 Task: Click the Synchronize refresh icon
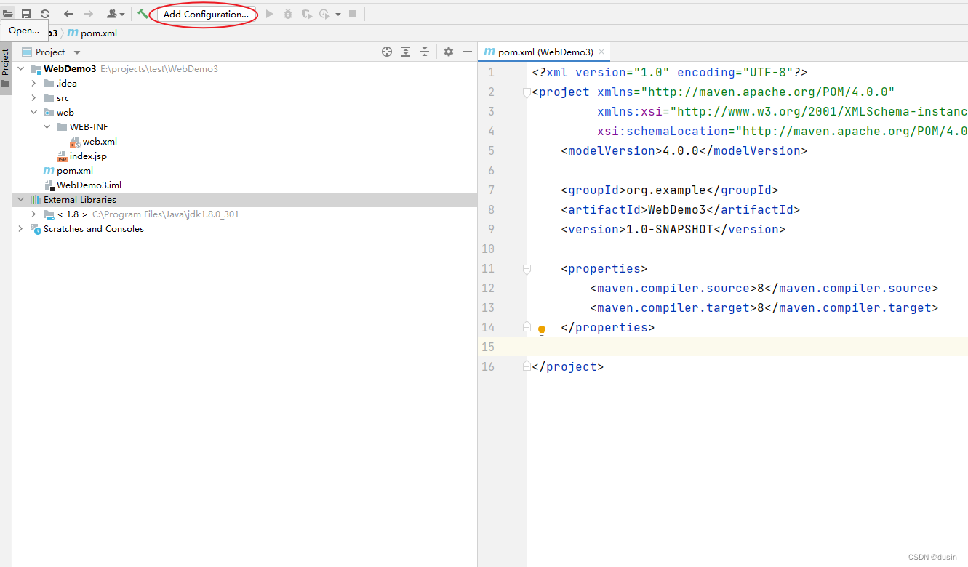click(44, 13)
